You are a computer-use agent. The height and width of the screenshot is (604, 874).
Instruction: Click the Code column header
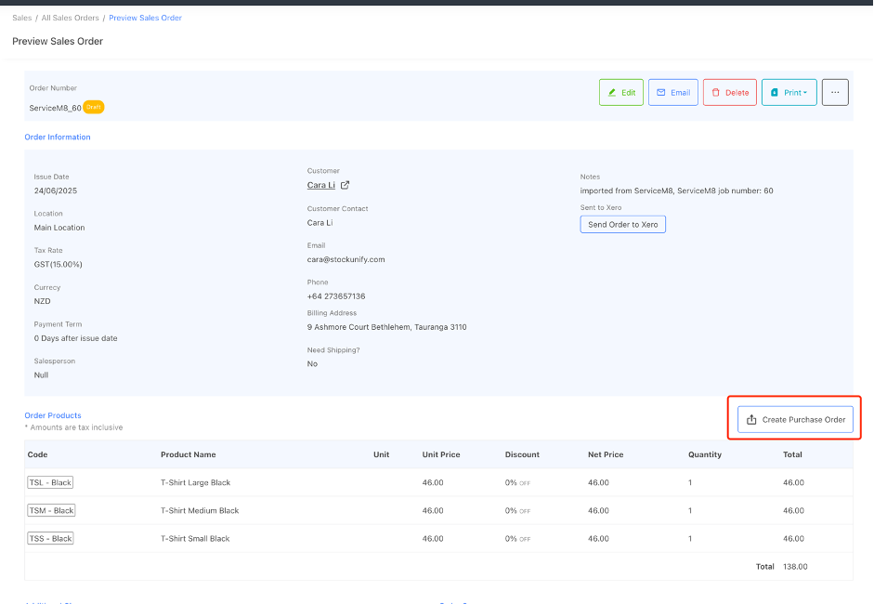tap(37, 454)
